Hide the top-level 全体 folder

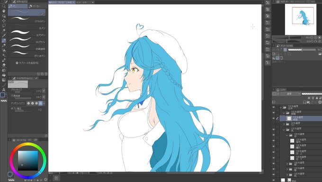coord(274,107)
